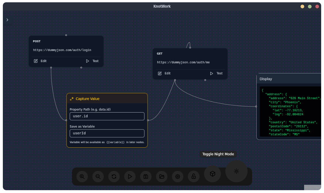Viewport: 324px width, 193px height.
Task: Click the Edit pencil icon on the POST node
Action: pos(36,61)
